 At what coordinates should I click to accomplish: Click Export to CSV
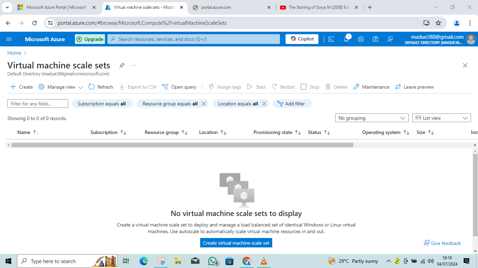[x=138, y=87]
